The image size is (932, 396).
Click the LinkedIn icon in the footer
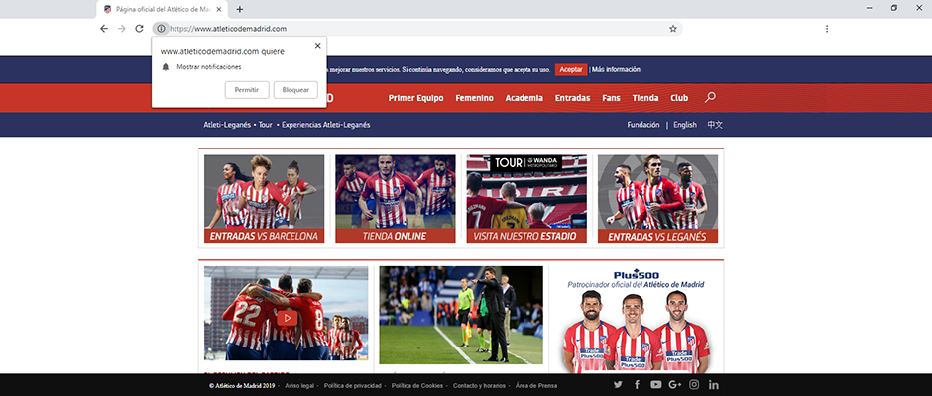(x=714, y=384)
